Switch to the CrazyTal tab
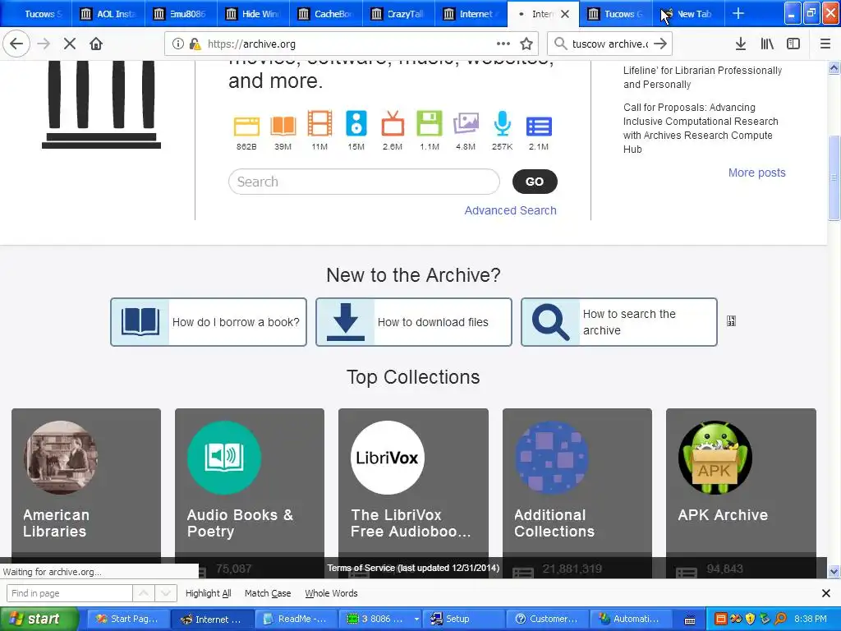This screenshot has width=841, height=631. [x=398, y=14]
